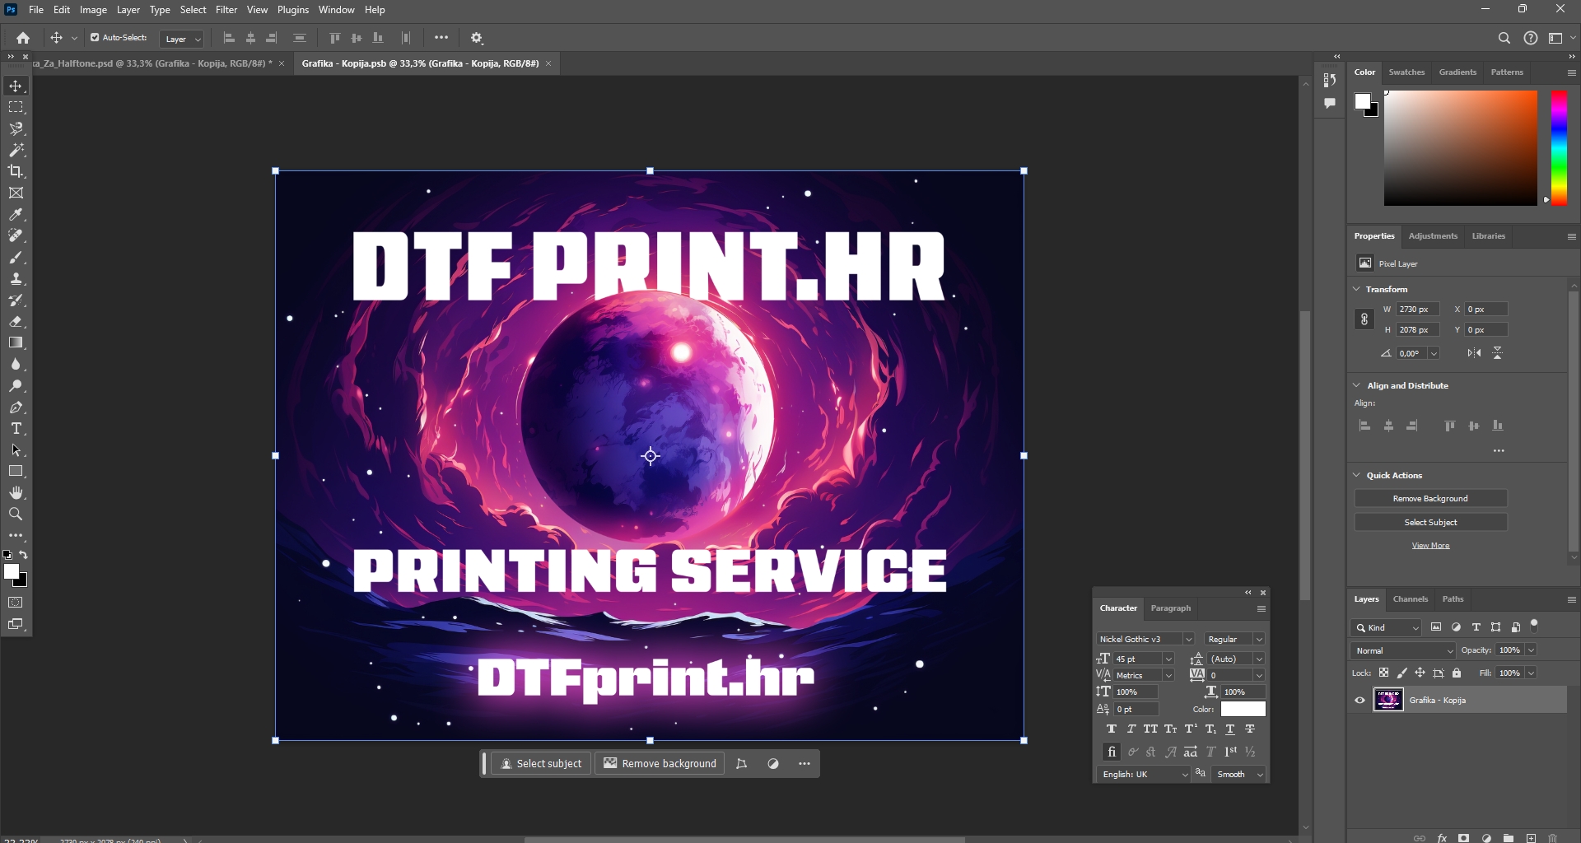Select the Rectangular Marquee tool
Image resolution: width=1581 pixels, height=843 pixels.
(16, 107)
